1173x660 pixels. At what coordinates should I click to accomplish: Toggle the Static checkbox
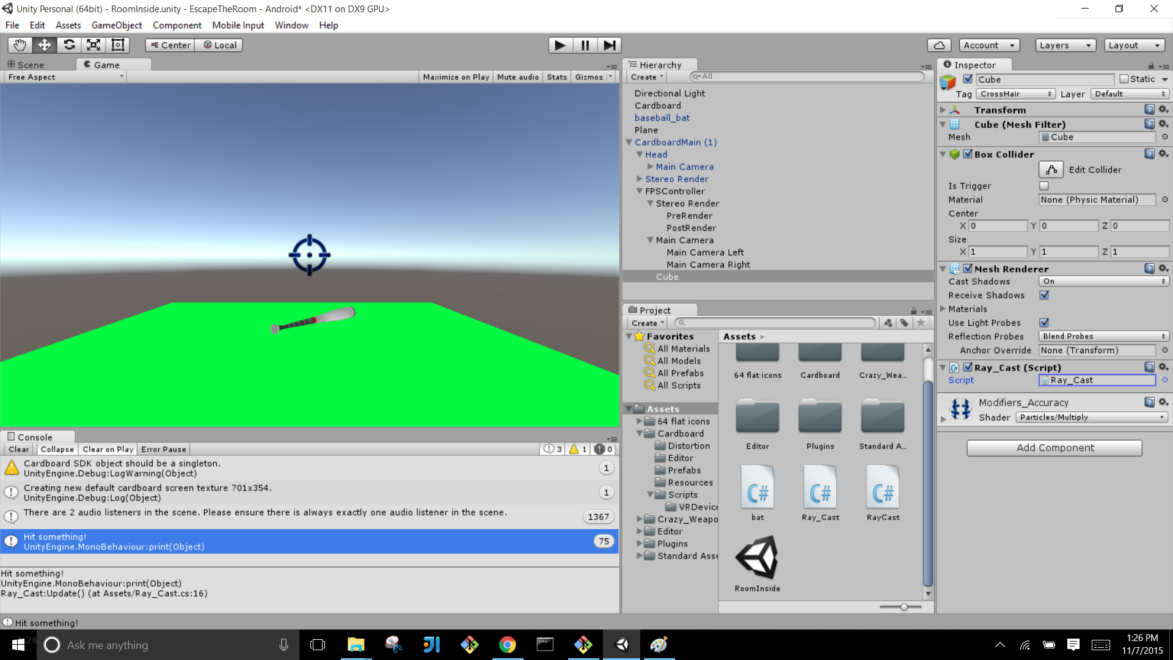tap(1124, 79)
